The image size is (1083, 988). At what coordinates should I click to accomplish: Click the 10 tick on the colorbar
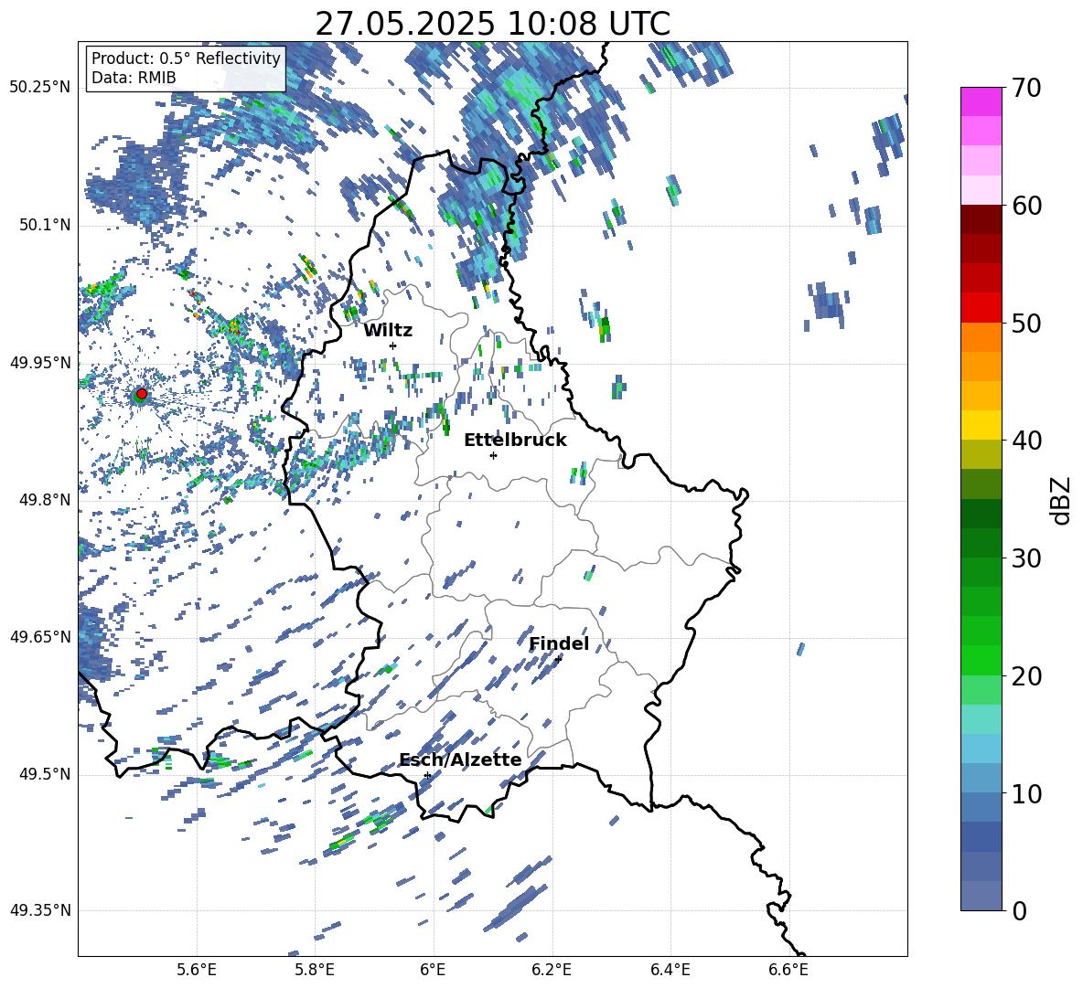coord(1025,794)
